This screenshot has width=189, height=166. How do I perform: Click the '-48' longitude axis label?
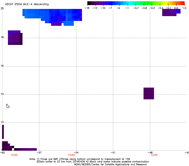(x=150, y=153)
